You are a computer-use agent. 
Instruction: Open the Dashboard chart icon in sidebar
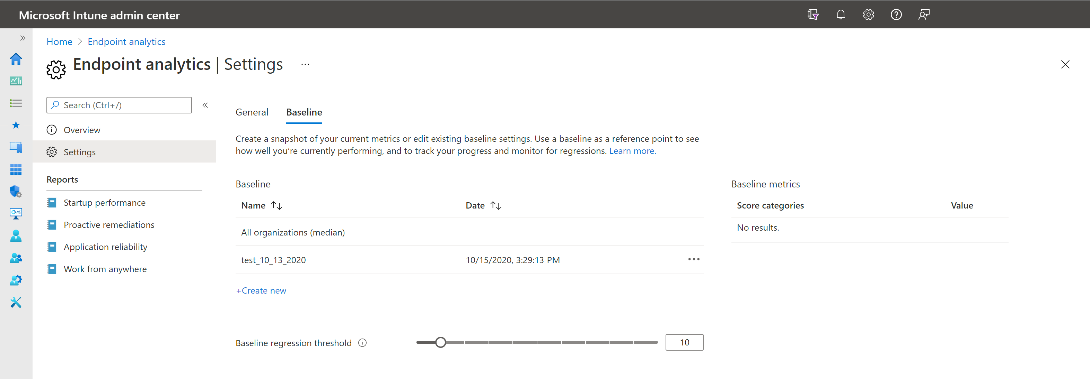click(16, 81)
